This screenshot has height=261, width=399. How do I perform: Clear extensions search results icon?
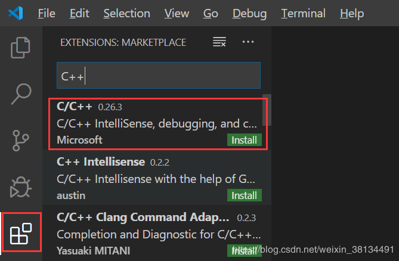219,42
